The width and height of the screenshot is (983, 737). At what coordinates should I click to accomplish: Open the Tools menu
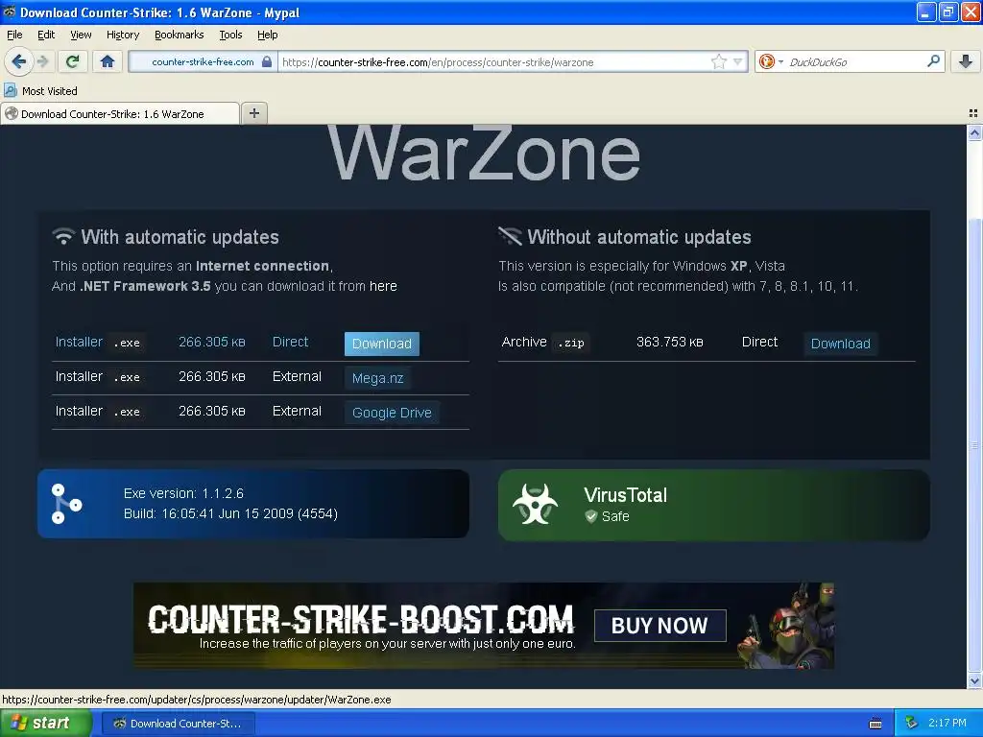coord(230,35)
